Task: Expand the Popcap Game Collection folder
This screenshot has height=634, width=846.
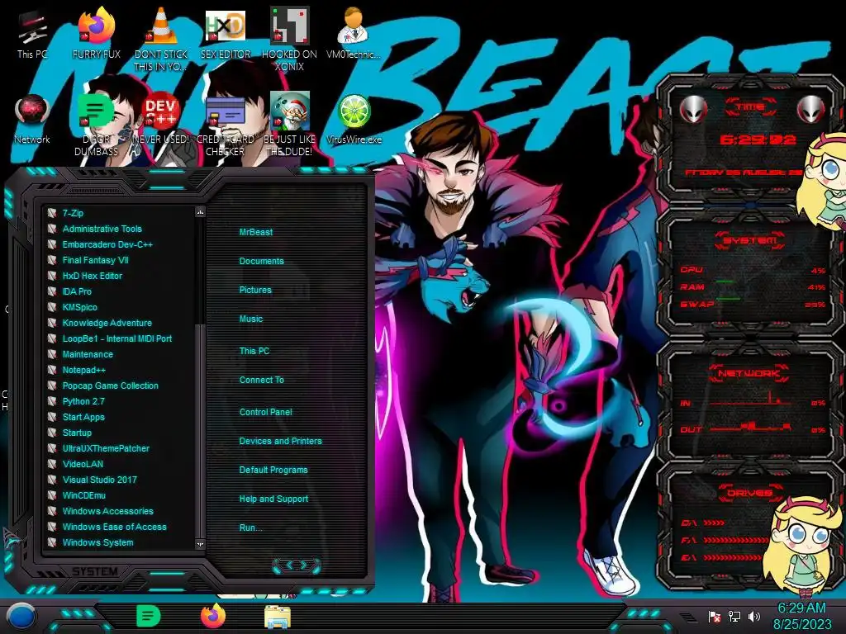Action: pos(110,386)
